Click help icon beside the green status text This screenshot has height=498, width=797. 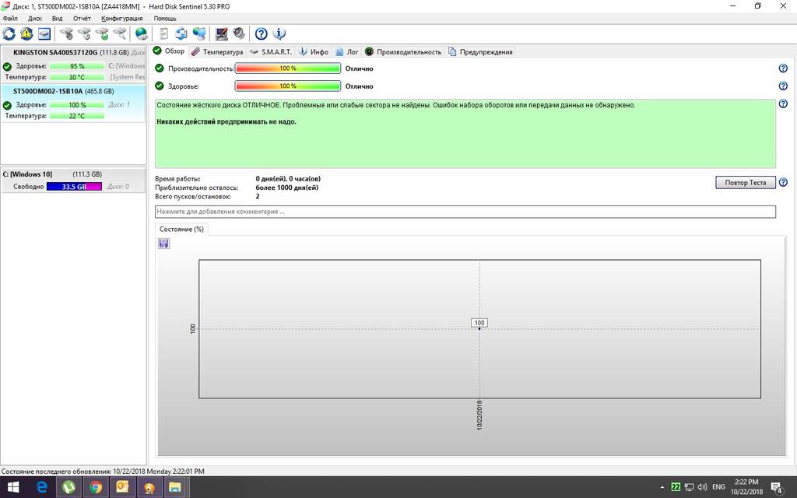[x=783, y=103]
